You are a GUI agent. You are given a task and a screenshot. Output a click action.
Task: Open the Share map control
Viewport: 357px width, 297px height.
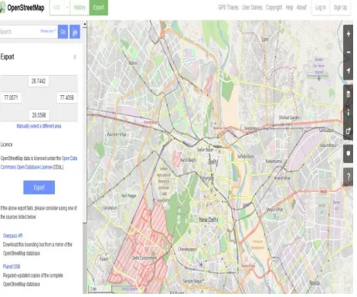pos(348,131)
